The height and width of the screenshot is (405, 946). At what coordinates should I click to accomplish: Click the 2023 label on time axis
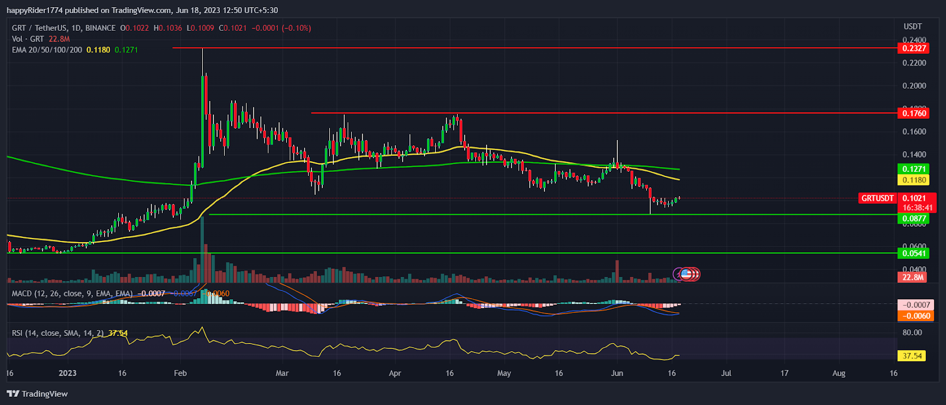tap(68, 373)
